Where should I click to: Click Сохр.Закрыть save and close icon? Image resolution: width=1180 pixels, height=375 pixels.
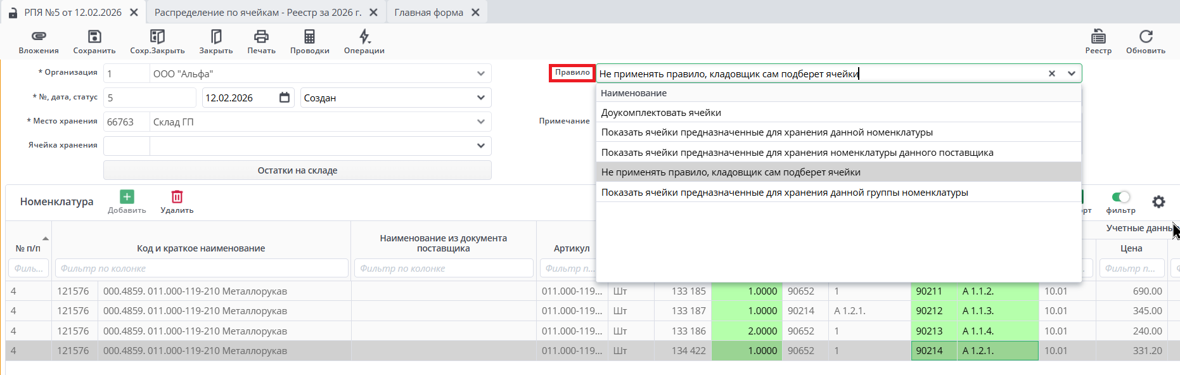pyautogui.click(x=157, y=37)
